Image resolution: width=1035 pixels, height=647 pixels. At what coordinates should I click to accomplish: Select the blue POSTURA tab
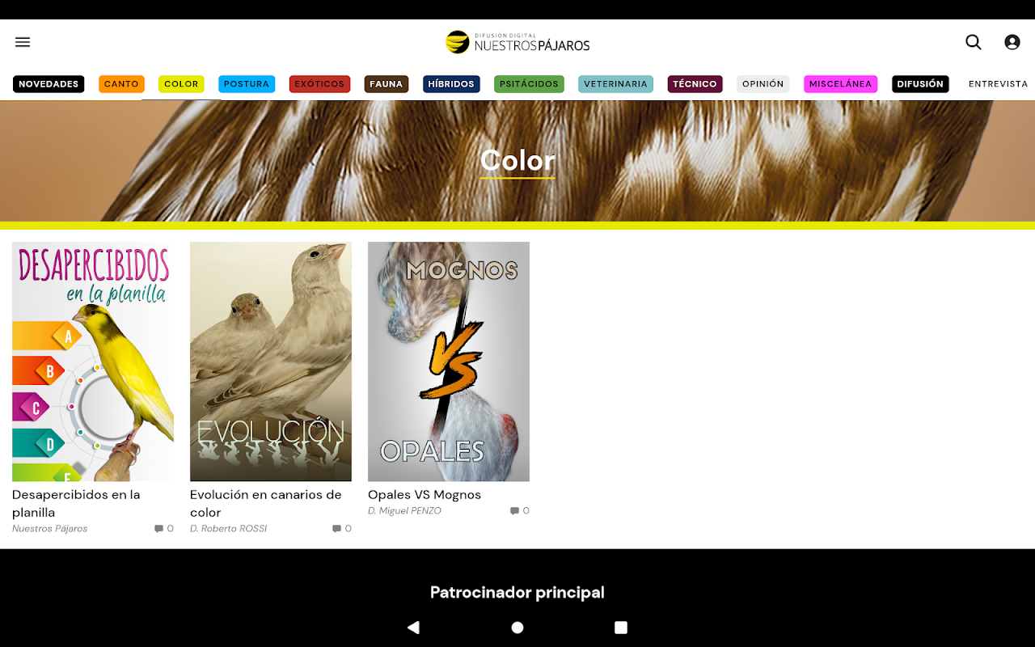(247, 84)
